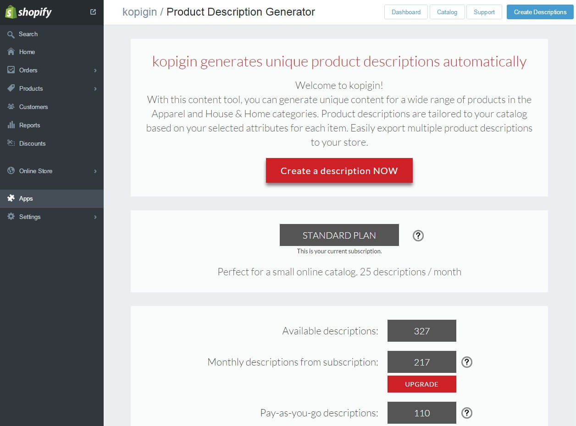Image resolution: width=576 pixels, height=426 pixels.
Task: Expand the Orders submenu chevron
Action: (95, 71)
